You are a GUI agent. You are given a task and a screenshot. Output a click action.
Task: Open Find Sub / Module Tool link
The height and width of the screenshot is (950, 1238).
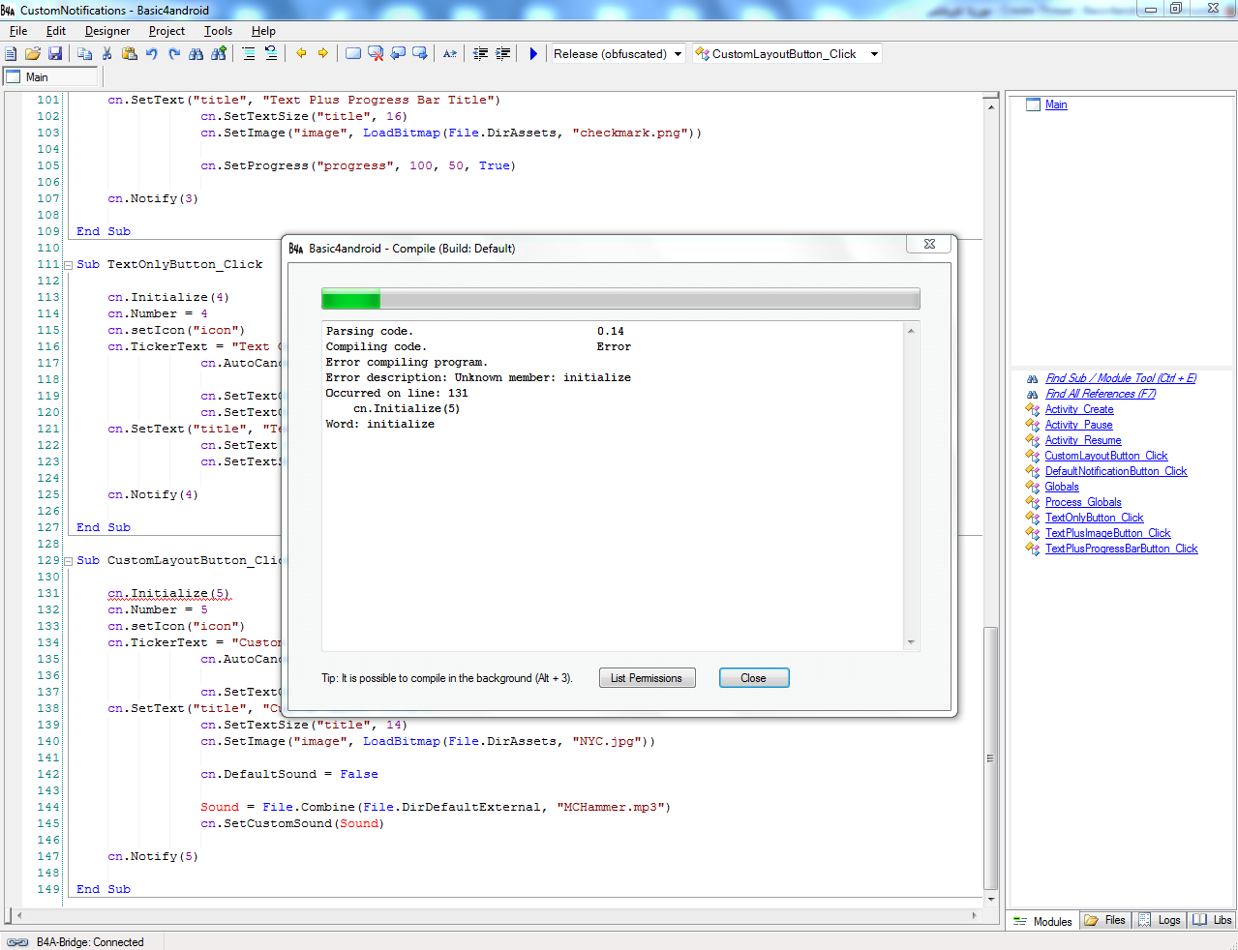(1121, 378)
